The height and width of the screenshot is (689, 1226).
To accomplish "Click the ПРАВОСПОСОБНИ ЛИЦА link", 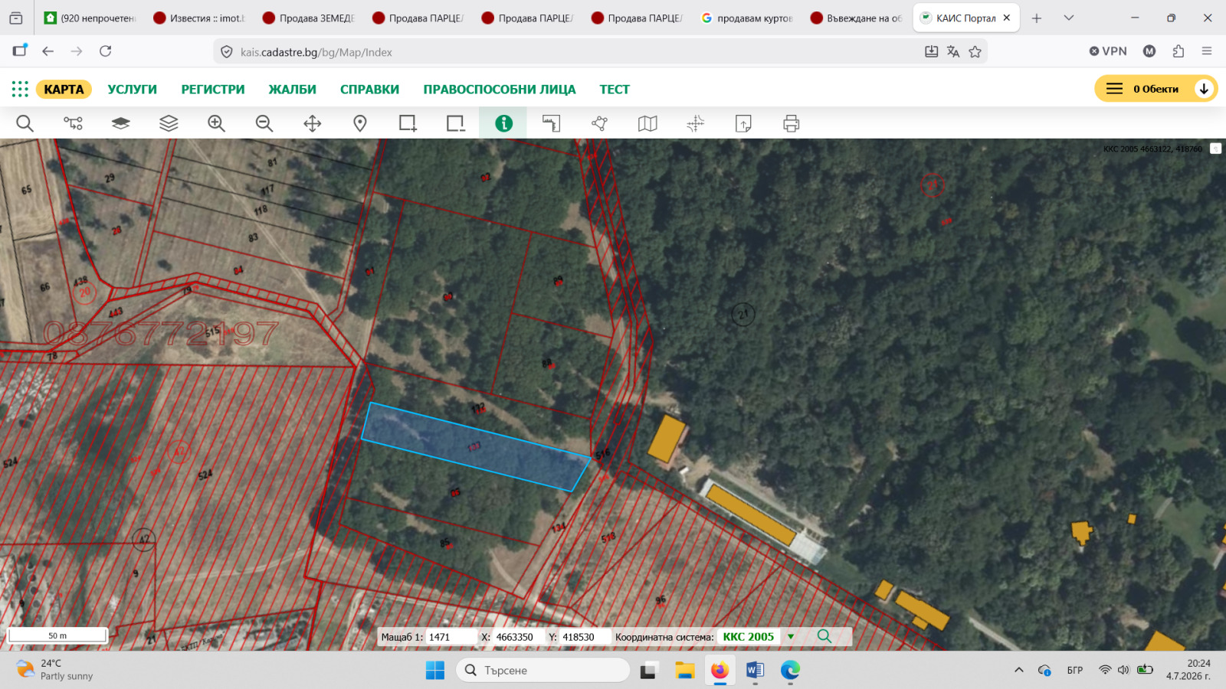I will [x=500, y=90].
